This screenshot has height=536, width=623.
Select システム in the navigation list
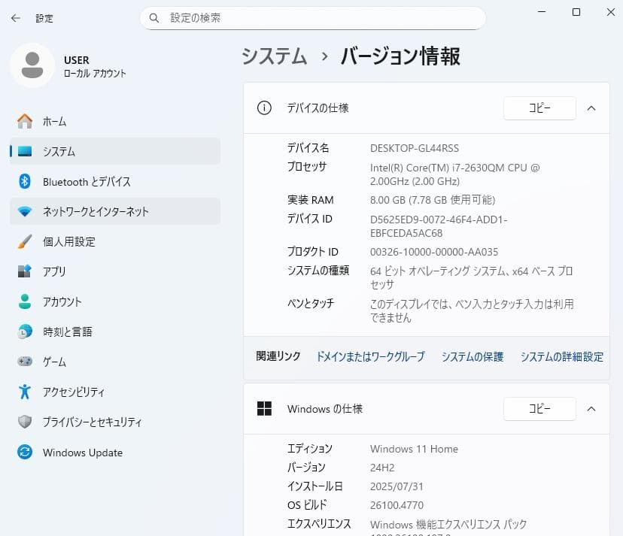[23, 151]
